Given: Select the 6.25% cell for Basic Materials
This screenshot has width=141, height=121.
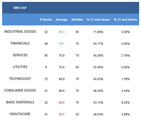Looking at the screenshot, I should tap(125, 103).
